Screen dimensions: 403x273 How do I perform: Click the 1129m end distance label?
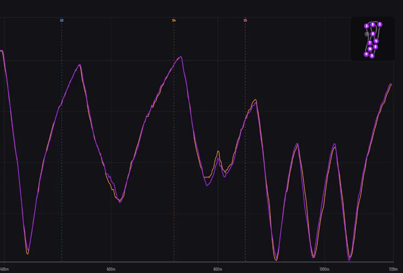393,269
